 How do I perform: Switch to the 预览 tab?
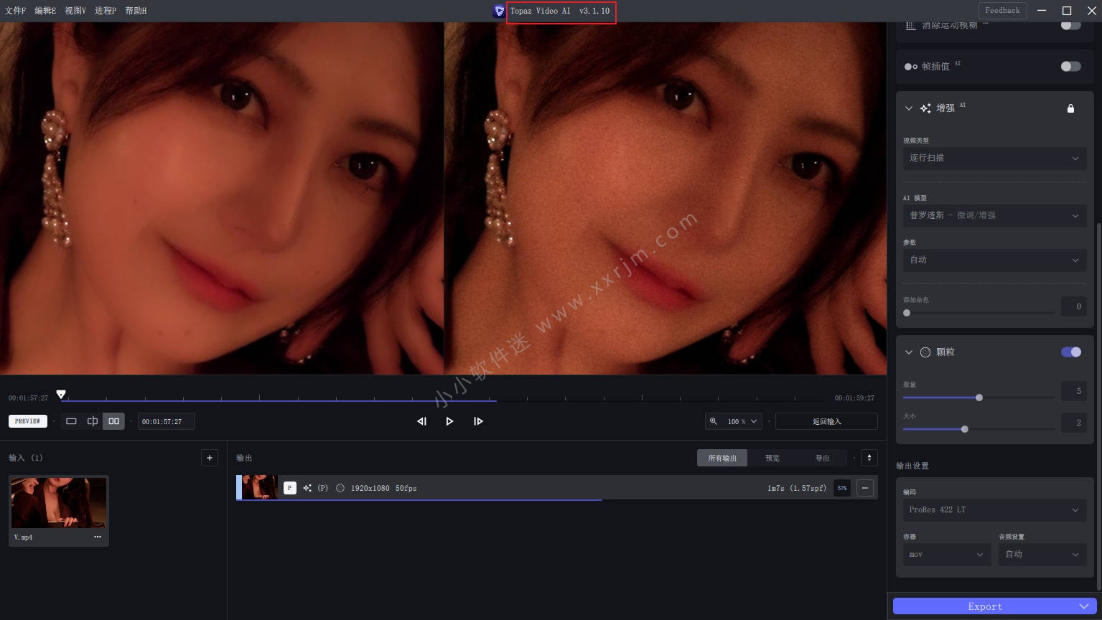(772, 458)
